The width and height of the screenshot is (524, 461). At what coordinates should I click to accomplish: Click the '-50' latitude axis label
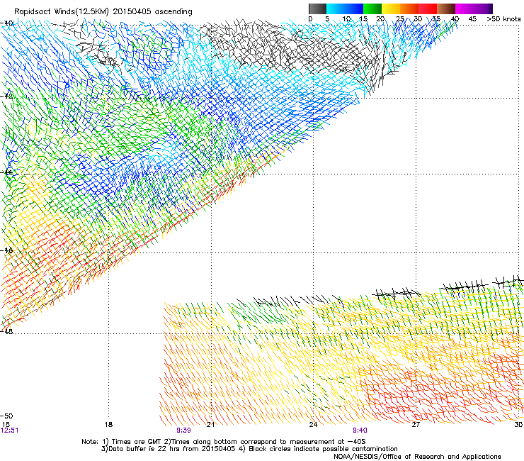point(6,416)
